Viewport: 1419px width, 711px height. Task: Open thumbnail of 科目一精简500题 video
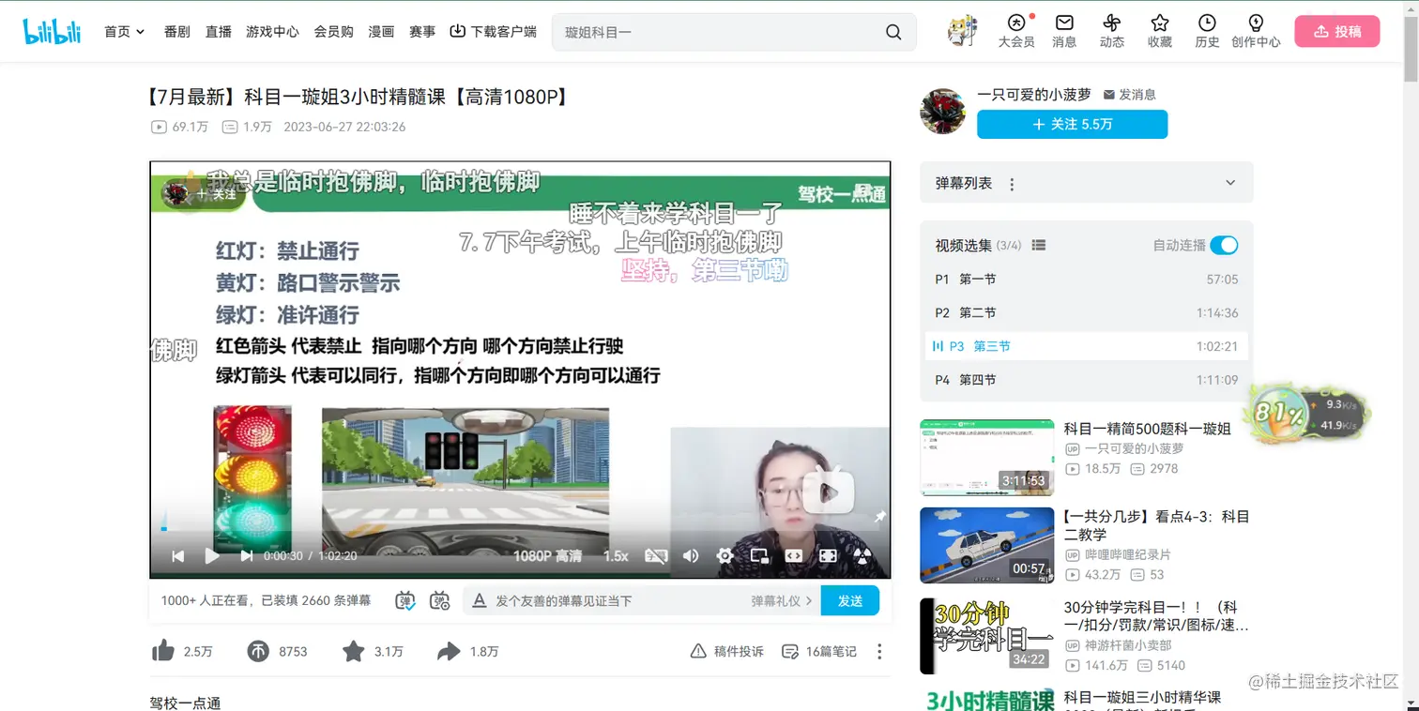pyautogui.click(x=987, y=458)
